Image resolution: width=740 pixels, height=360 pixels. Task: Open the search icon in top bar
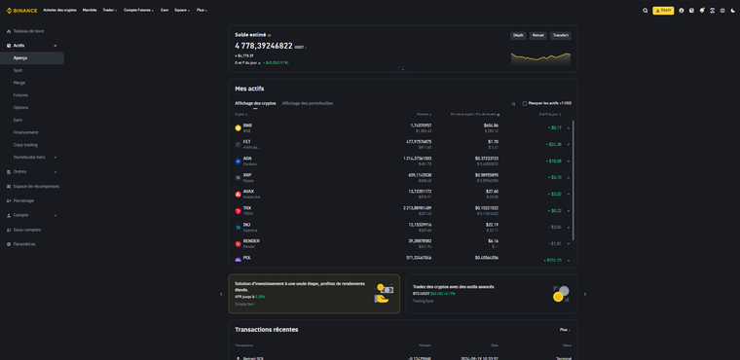(646, 11)
